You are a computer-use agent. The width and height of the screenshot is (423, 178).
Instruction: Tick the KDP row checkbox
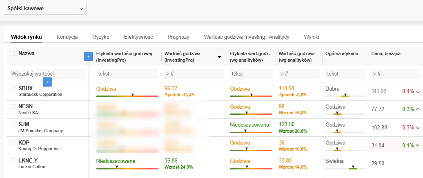pos(12,142)
